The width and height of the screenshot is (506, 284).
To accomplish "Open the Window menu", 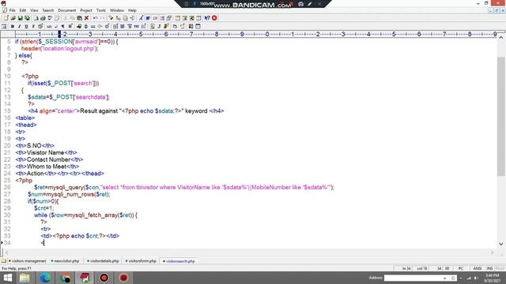I will pyautogui.click(x=117, y=10).
